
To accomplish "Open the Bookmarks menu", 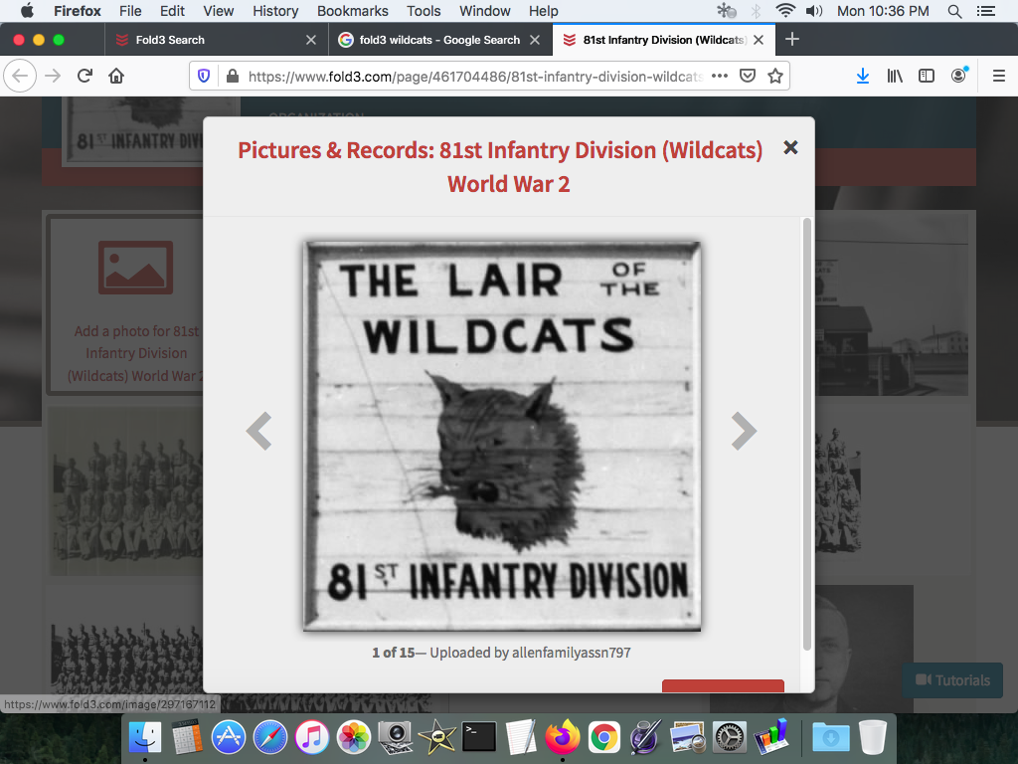I will click(x=352, y=11).
